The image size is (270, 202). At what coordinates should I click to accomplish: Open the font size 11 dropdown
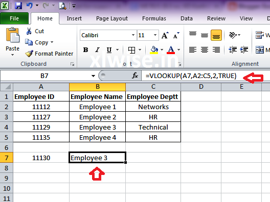(x=155, y=35)
